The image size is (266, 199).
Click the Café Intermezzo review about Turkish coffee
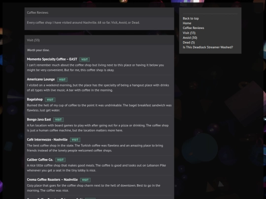pos(95,148)
